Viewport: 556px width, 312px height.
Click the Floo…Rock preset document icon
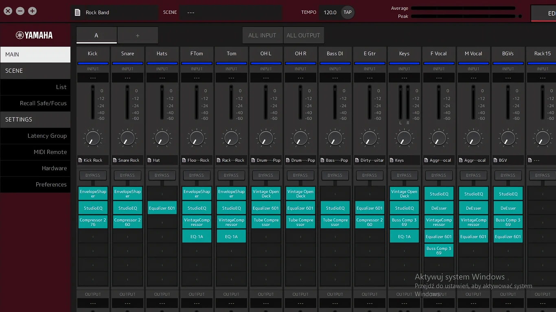click(x=184, y=160)
